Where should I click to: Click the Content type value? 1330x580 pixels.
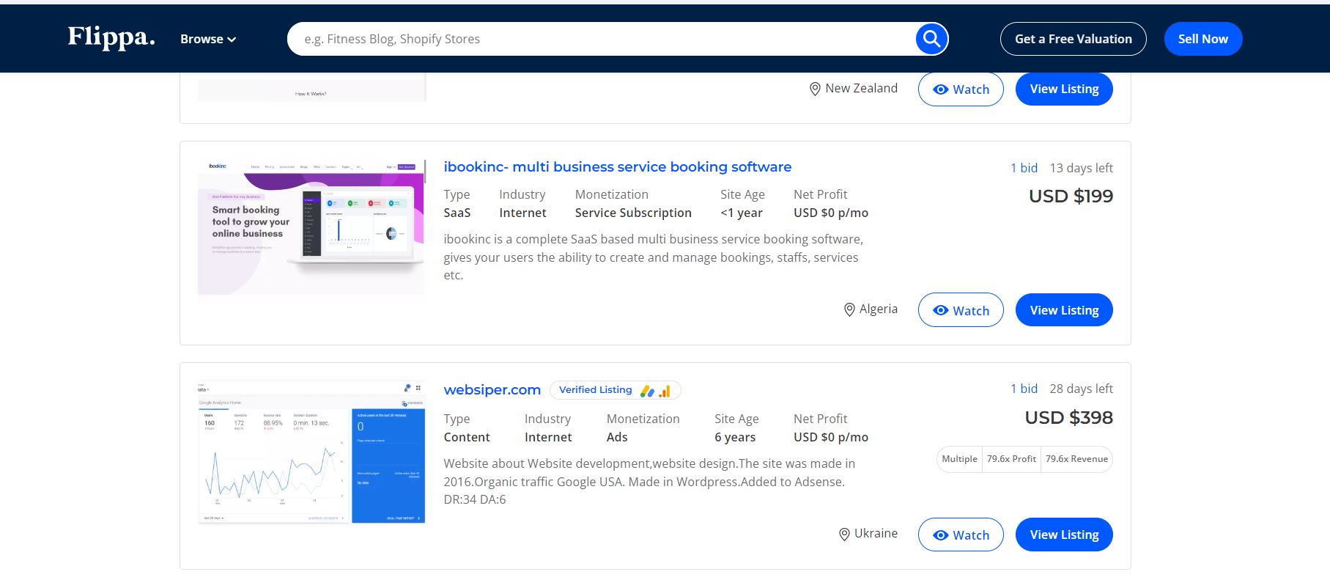tap(467, 437)
